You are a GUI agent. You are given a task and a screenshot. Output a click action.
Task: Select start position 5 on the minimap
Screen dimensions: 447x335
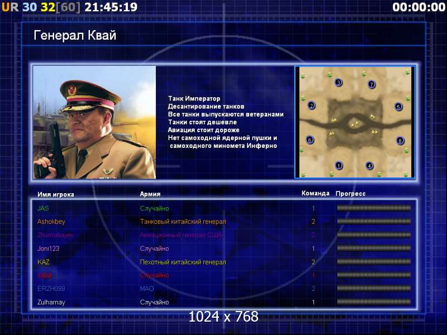pos(398,107)
